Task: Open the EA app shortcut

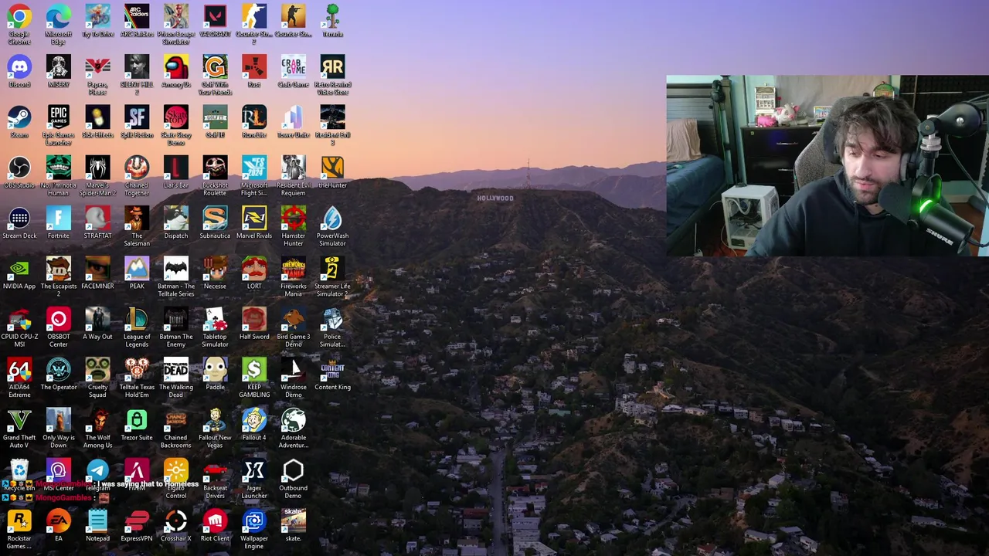Action: [x=58, y=520]
